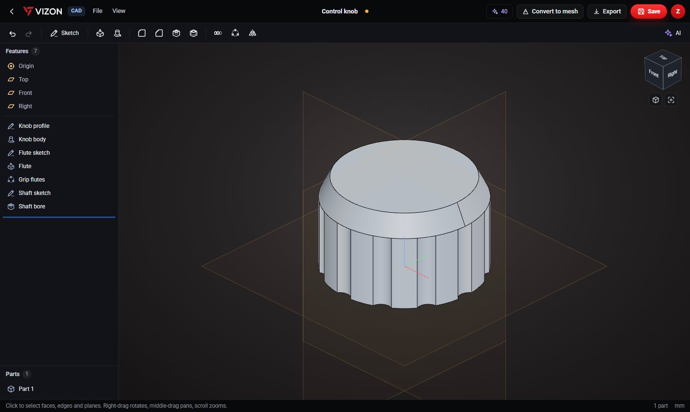
Task: Click the Undo arrow icon
Action: coord(12,34)
